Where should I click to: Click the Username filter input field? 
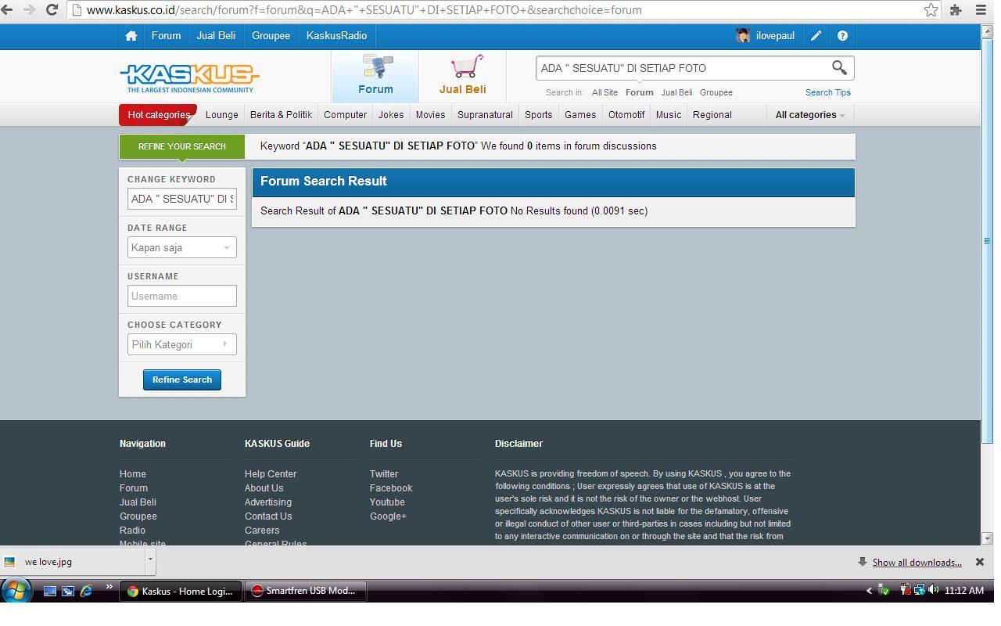(182, 296)
